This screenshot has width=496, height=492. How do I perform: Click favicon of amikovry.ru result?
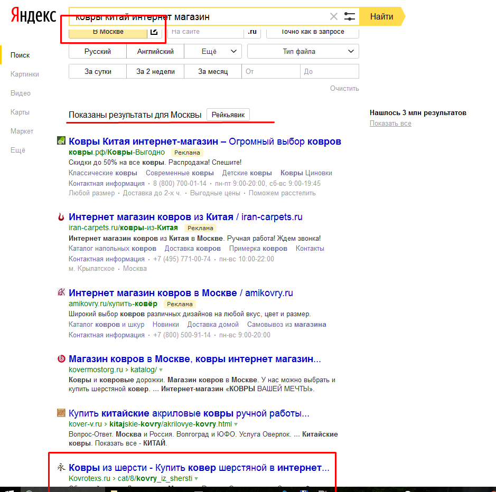pyautogui.click(x=61, y=292)
